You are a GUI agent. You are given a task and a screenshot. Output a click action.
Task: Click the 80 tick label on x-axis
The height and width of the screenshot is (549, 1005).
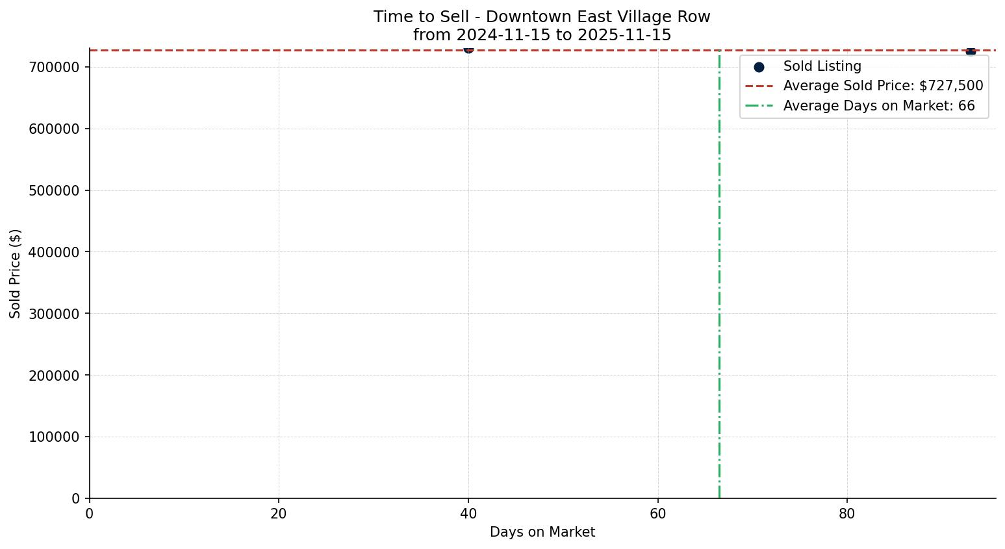[x=847, y=514]
